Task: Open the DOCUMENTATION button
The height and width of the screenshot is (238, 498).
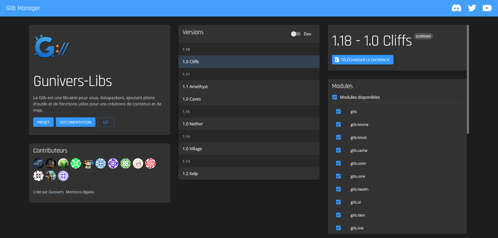Action: tap(75, 122)
